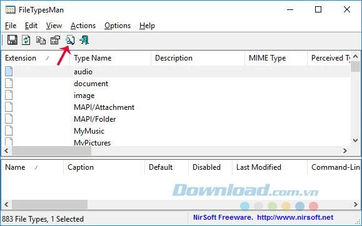Click the Copy Selected Items toolbar icon
This screenshot has width=362, height=226.
pos(41,40)
